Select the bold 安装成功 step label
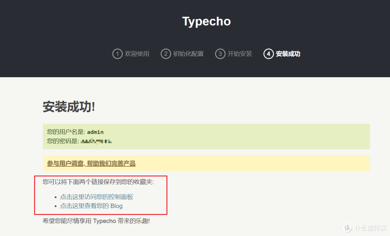Image resolution: width=390 pixels, height=236 pixels. pos(289,53)
